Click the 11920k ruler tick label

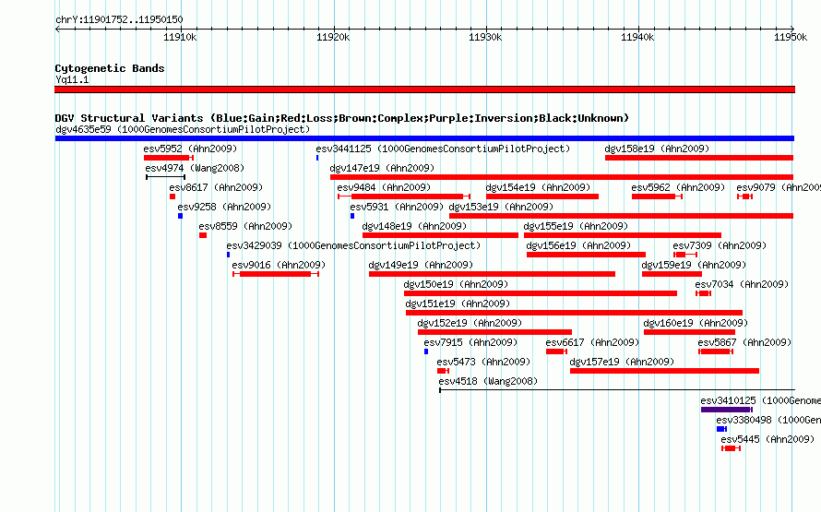click(333, 37)
